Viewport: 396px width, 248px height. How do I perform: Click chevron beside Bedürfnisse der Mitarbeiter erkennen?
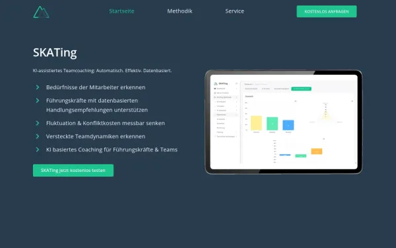click(38, 87)
